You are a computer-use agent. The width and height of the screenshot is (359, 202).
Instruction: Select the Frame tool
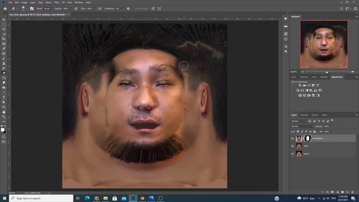pos(4,44)
